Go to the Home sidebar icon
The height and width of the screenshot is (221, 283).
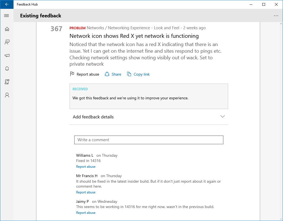[x=7, y=29]
